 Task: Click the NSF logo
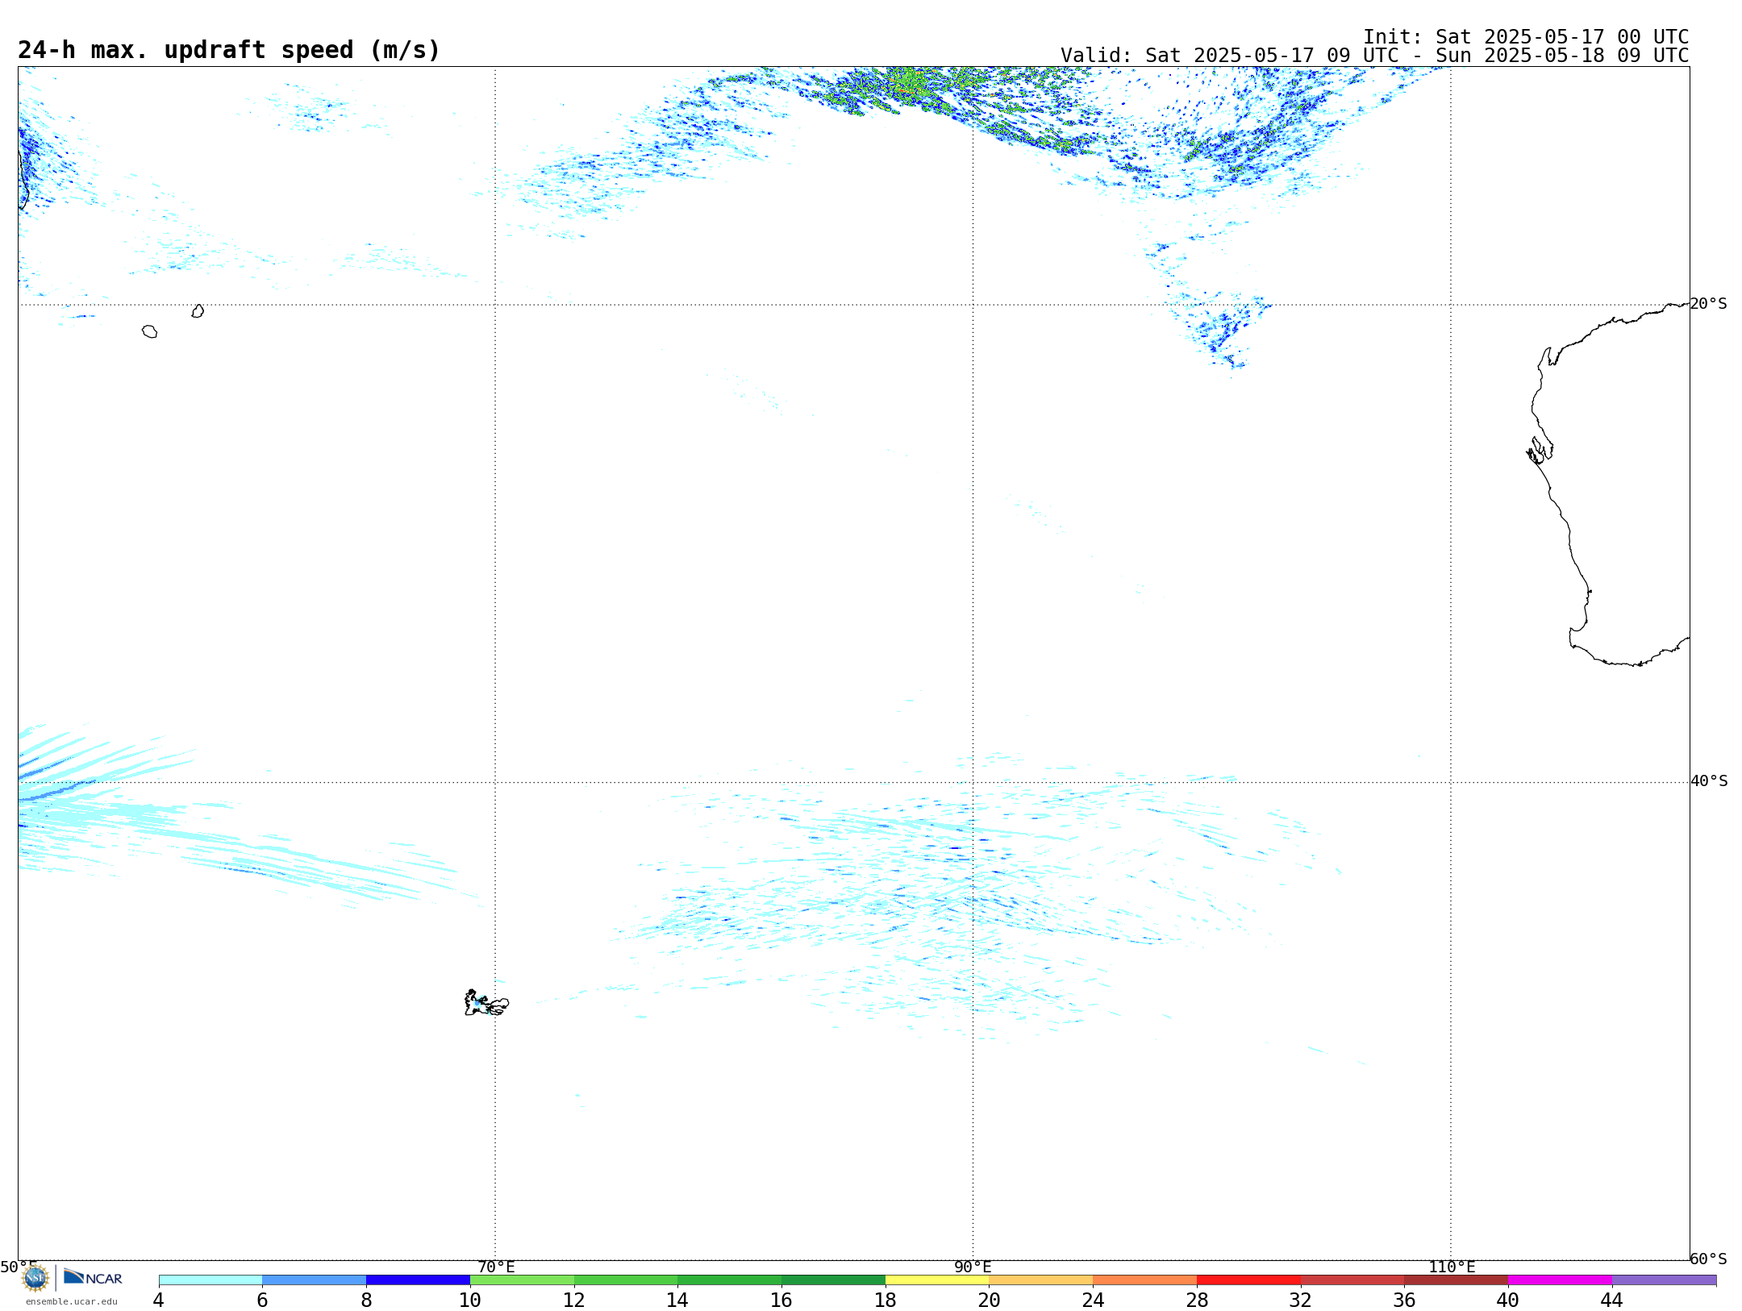(x=35, y=1278)
